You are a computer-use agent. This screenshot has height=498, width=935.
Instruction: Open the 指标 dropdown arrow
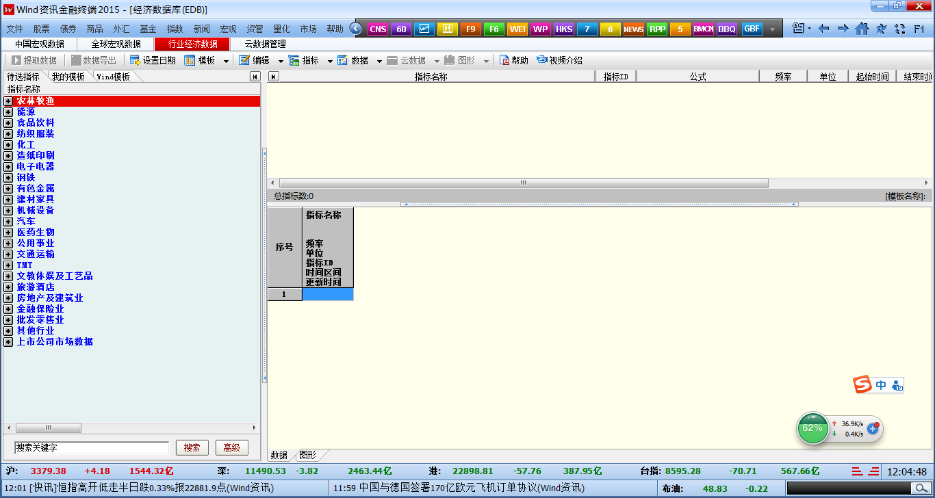point(330,61)
